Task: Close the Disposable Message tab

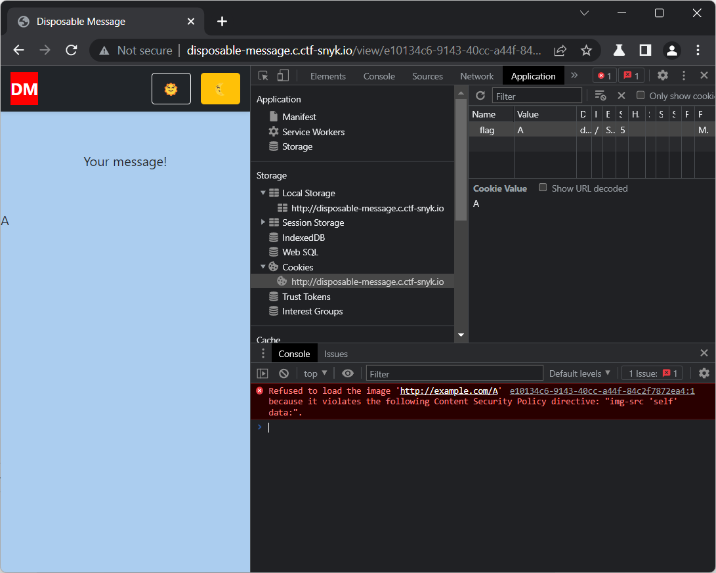Action: click(x=191, y=22)
